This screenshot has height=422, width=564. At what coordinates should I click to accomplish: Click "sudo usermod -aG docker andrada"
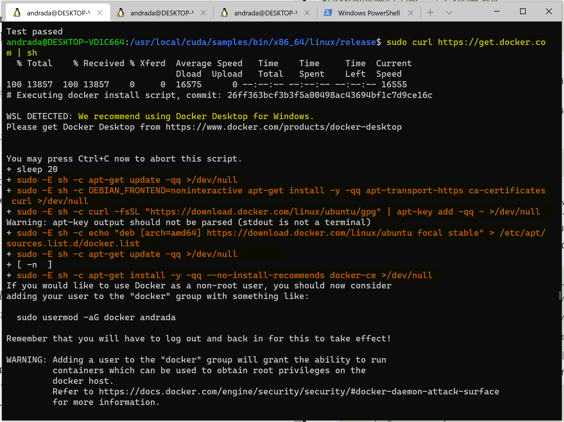(x=96, y=318)
